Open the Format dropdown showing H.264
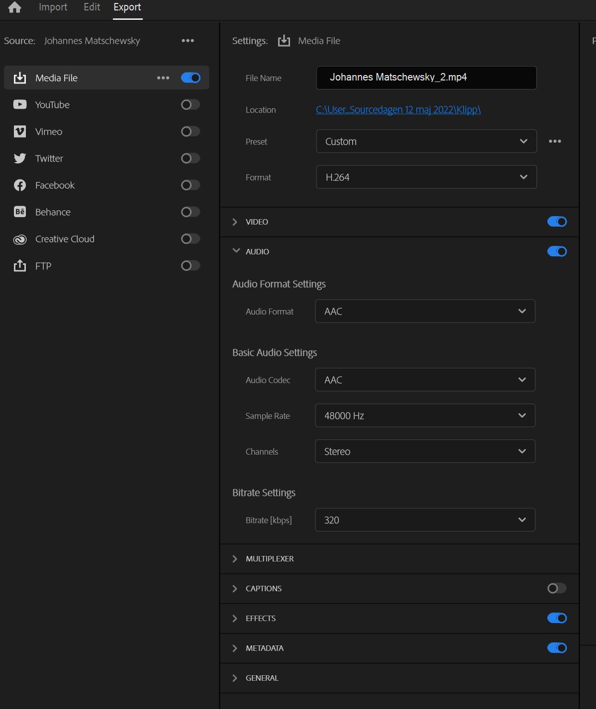 click(x=426, y=177)
